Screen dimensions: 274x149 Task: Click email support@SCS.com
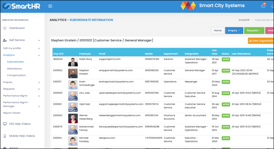click(x=109, y=59)
